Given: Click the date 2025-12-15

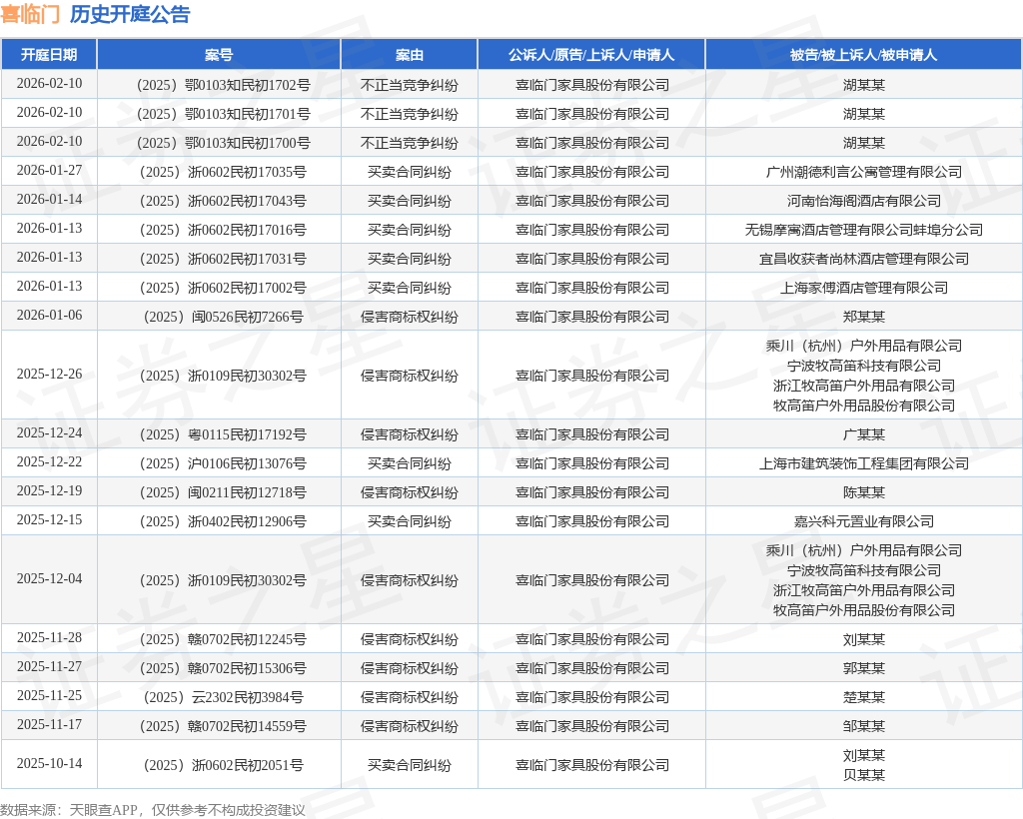Looking at the screenshot, I should tap(49, 519).
